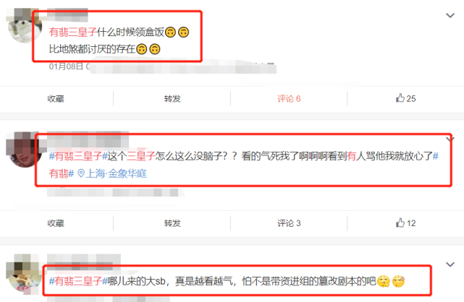Open 上海·金象华庭 location link
Viewport: 464px width, 302px height.
click(x=116, y=173)
